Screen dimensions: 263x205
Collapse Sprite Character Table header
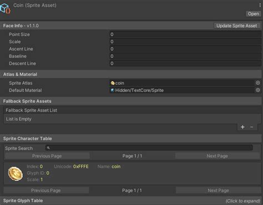(131, 138)
